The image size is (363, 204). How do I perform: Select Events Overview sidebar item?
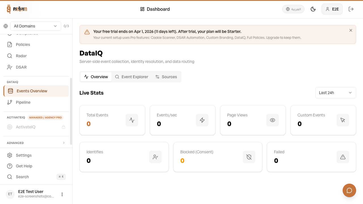36,91
